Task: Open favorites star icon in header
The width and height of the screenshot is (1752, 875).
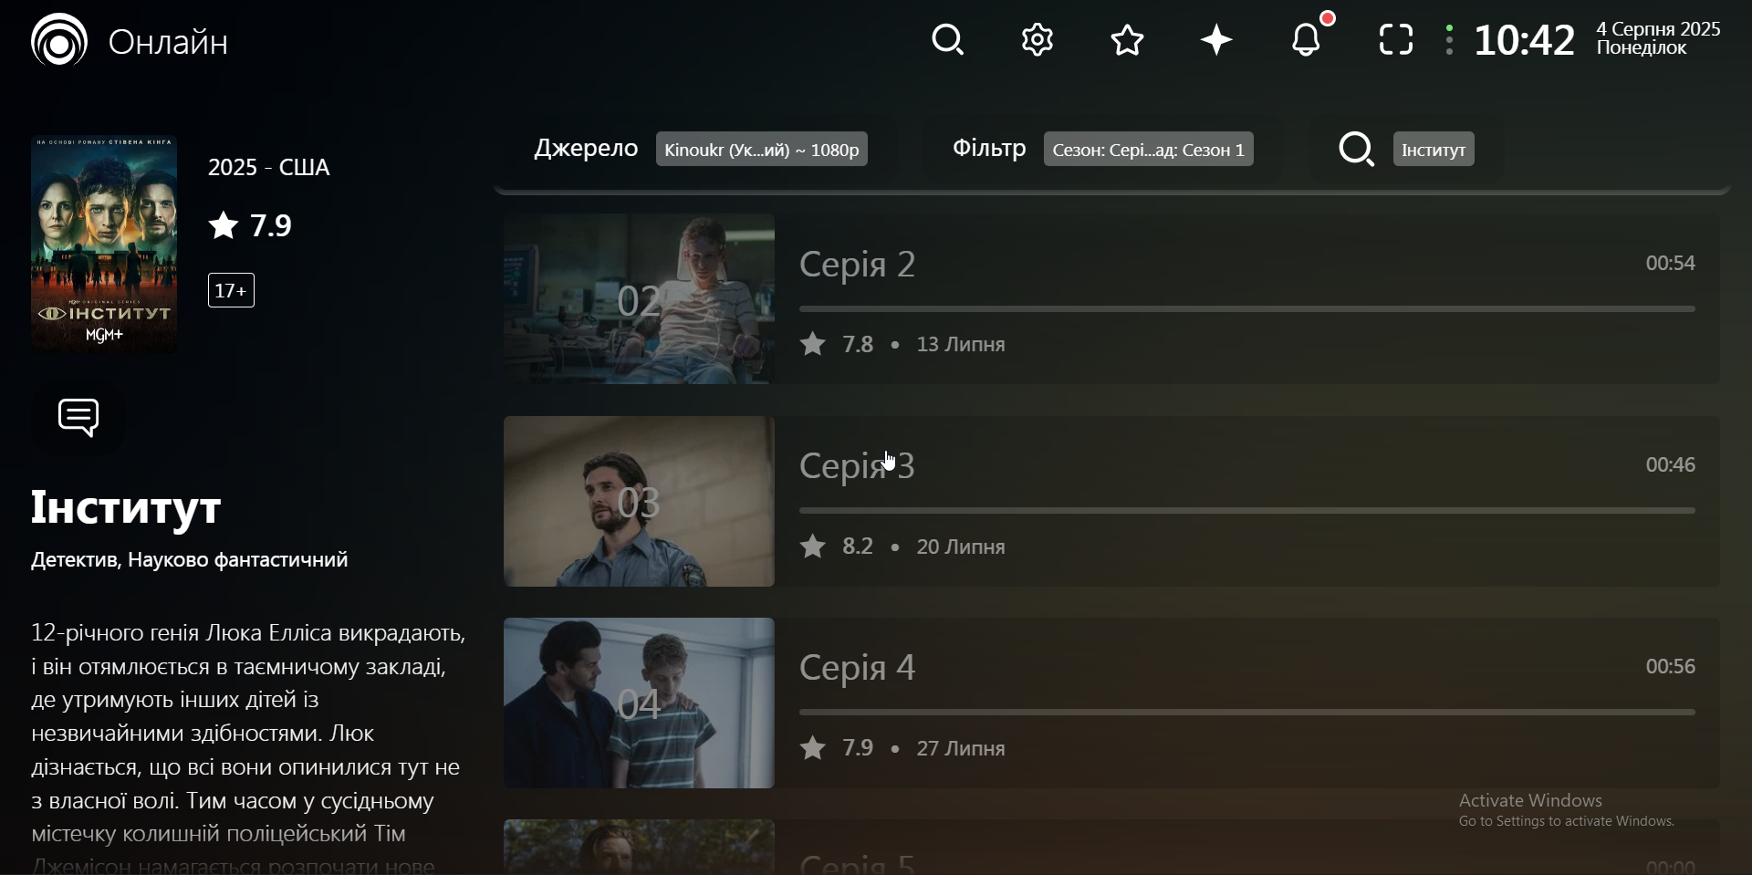Action: [1128, 41]
